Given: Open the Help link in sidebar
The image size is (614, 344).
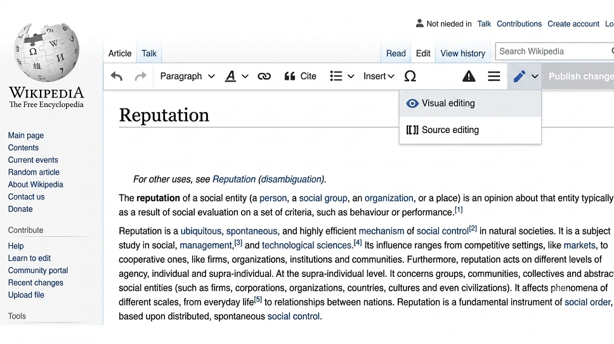Looking at the screenshot, I should click(16, 246).
